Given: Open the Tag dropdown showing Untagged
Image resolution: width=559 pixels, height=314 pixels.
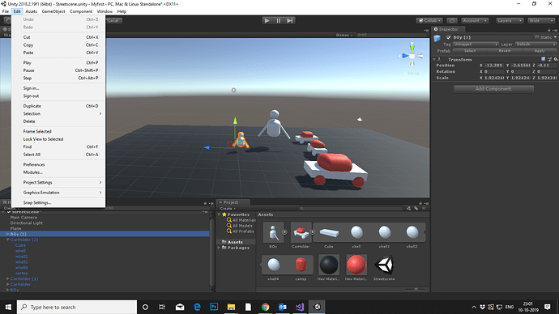Looking at the screenshot, I should 476,45.
